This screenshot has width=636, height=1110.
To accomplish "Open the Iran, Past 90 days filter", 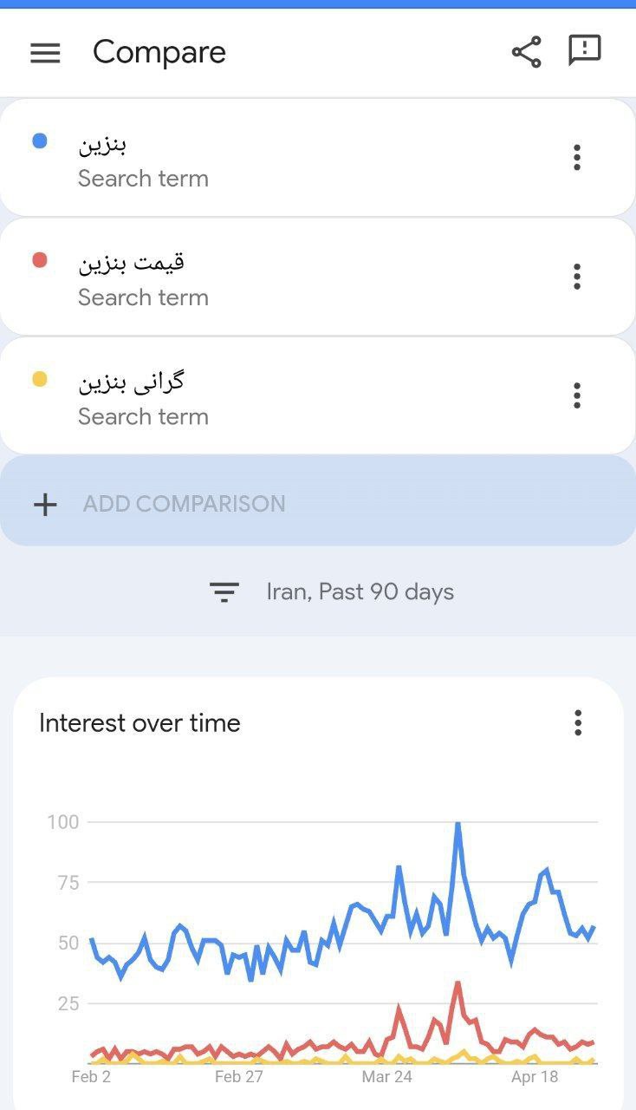I will point(360,592).
